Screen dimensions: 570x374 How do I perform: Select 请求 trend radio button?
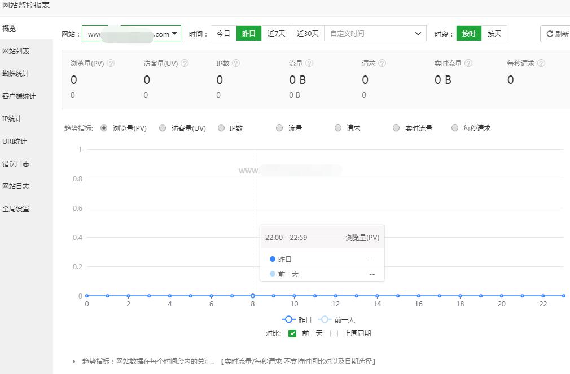click(337, 128)
